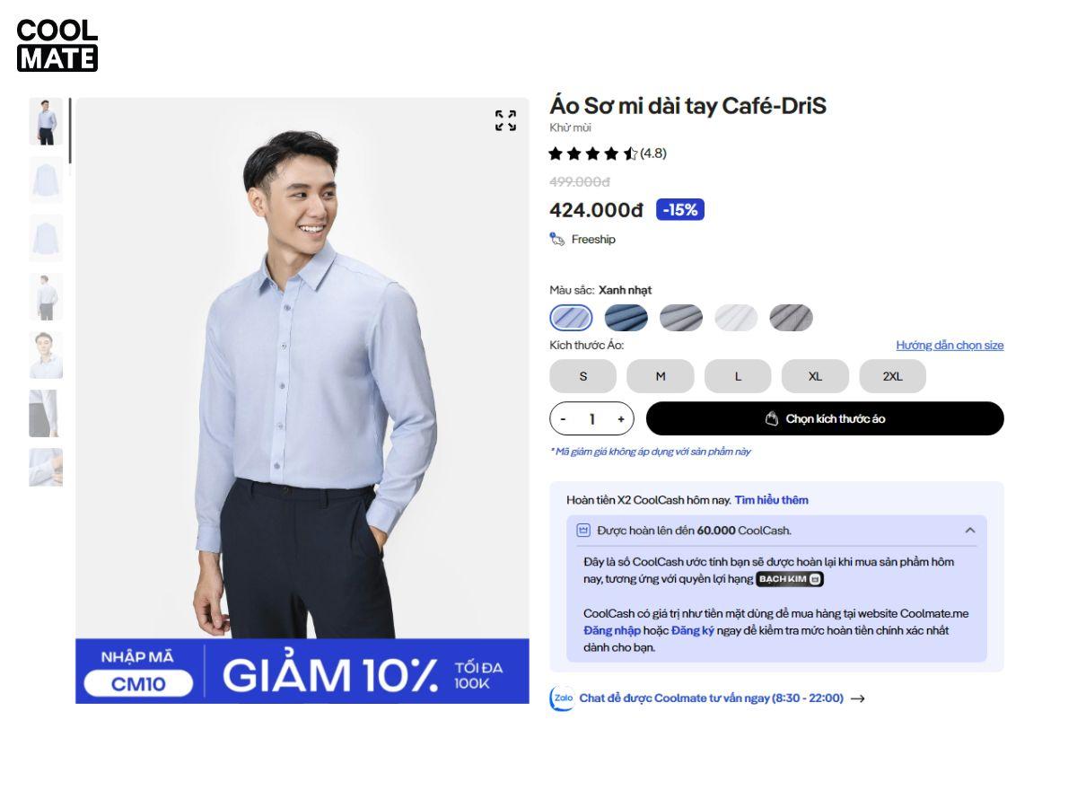Increase quantity with plus button

click(620, 419)
